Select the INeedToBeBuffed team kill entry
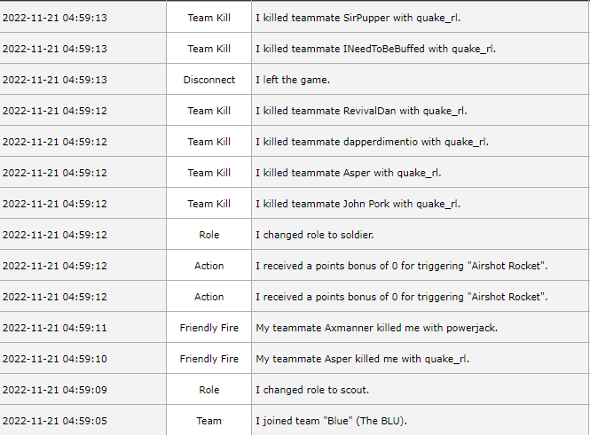The height and width of the screenshot is (435, 590). point(374,49)
